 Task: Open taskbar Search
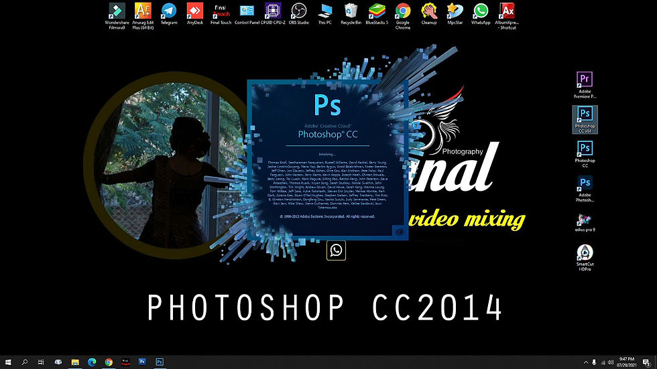tap(25, 362)
